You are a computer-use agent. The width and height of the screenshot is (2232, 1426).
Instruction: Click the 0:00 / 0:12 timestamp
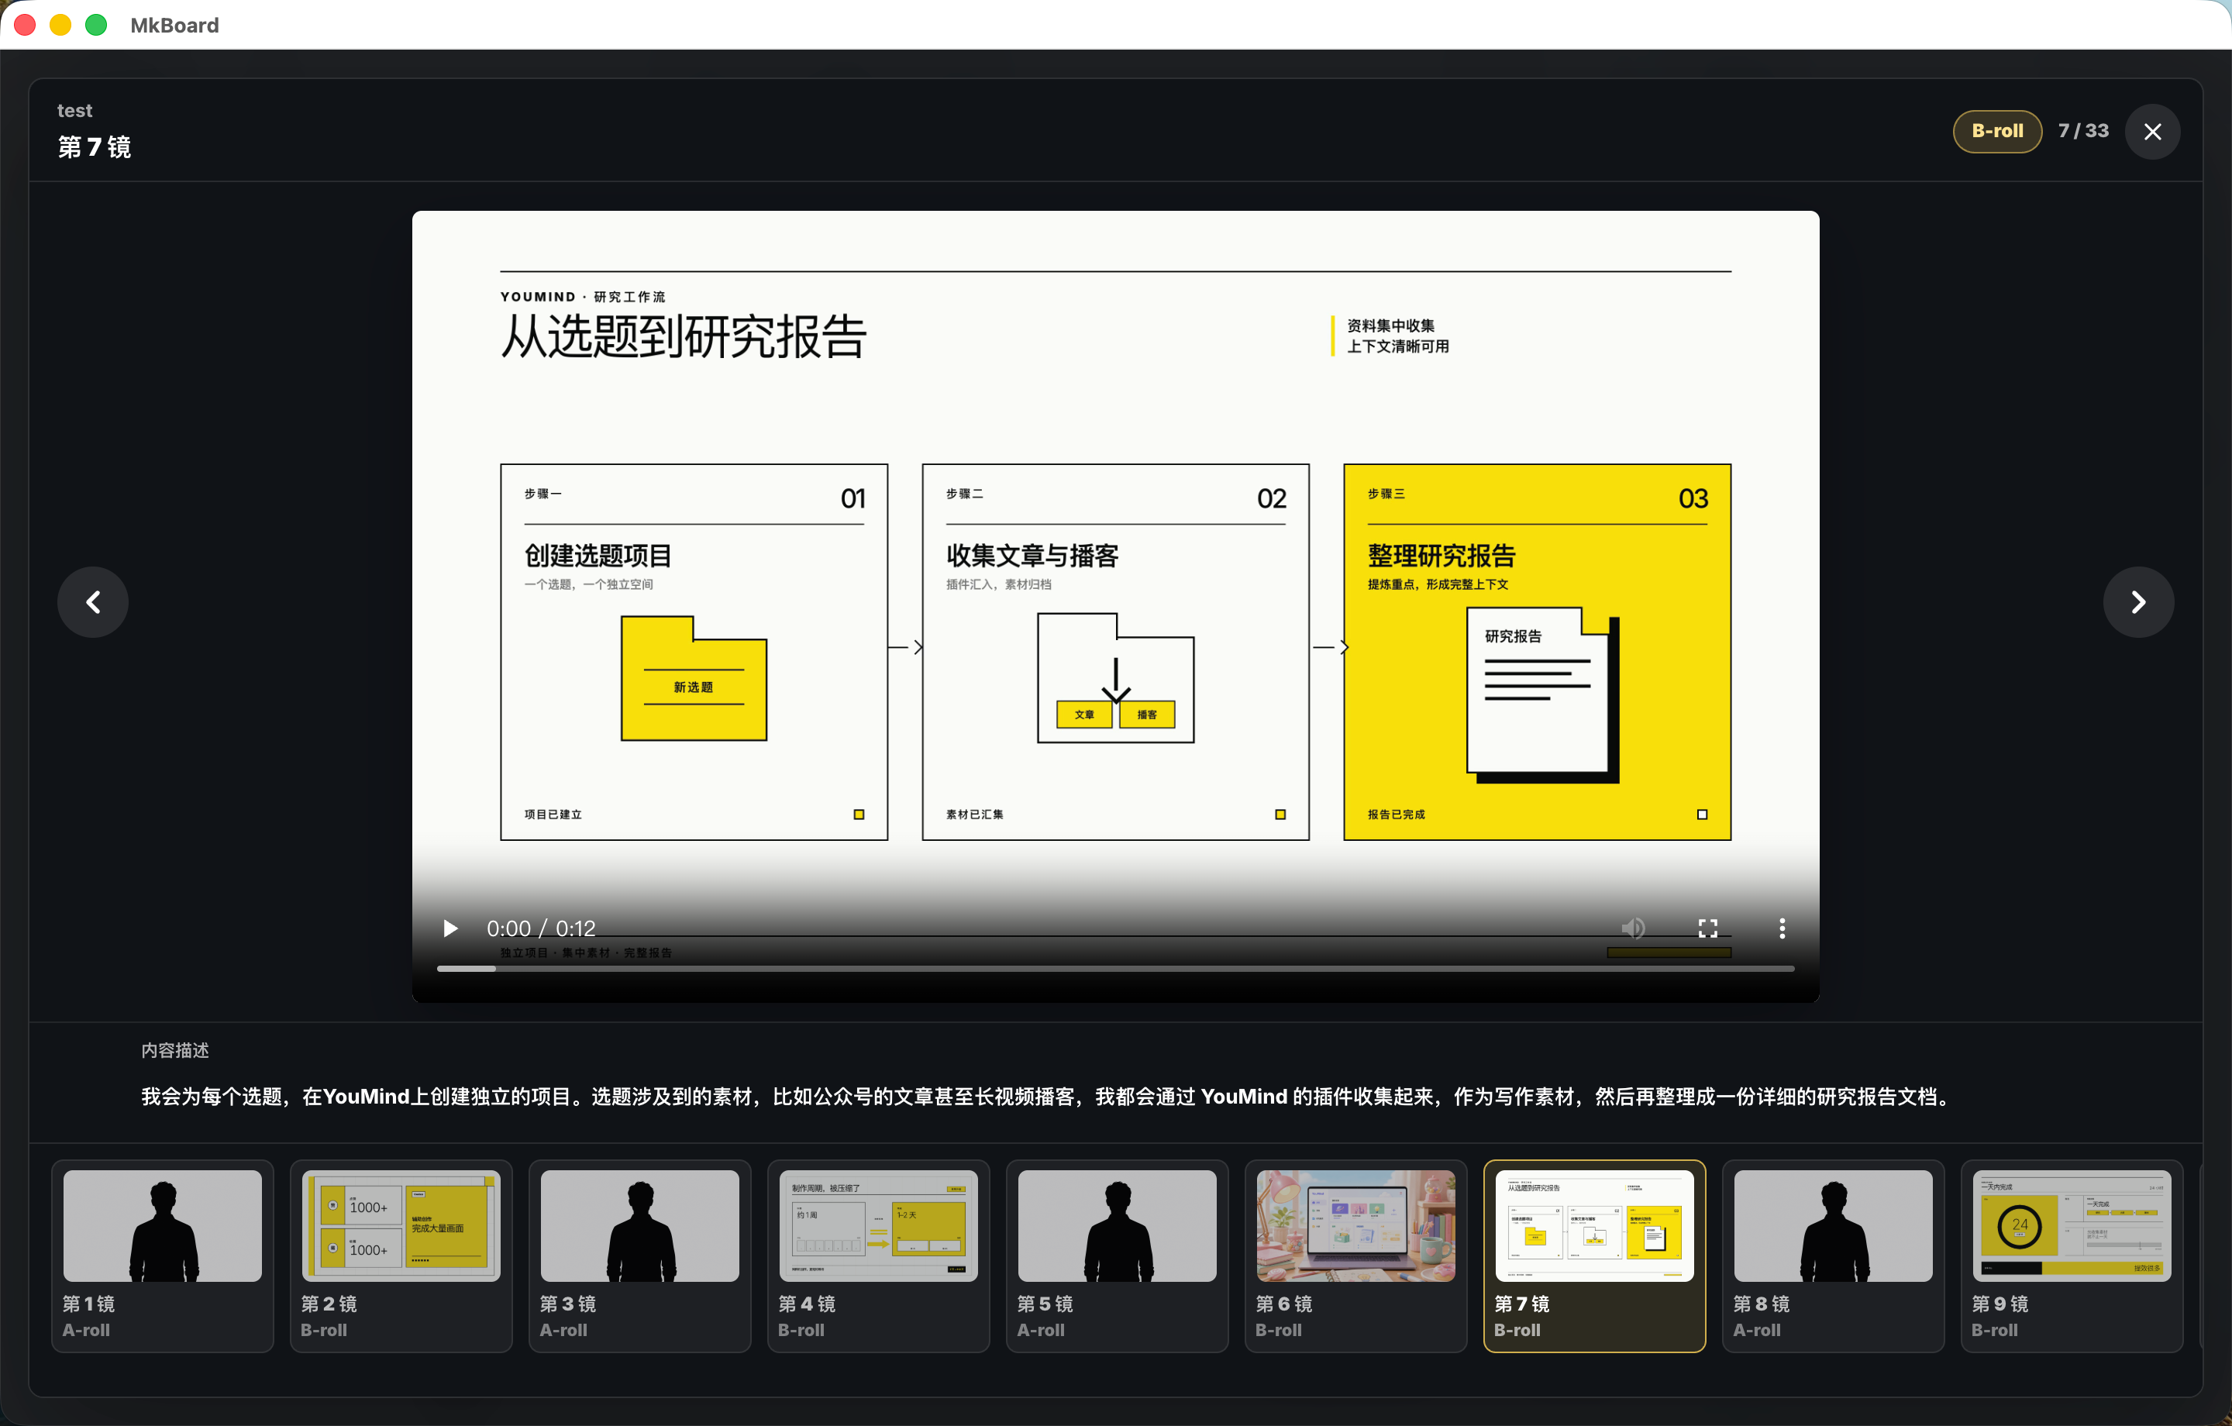pos(540,928)
